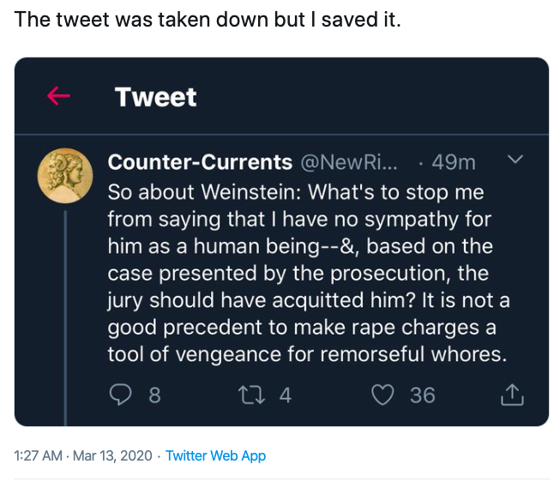The image size is (560, 488).
Task: Click the vertical thread line below avatar
Action: pyautogui.click(x=66, y=317)
